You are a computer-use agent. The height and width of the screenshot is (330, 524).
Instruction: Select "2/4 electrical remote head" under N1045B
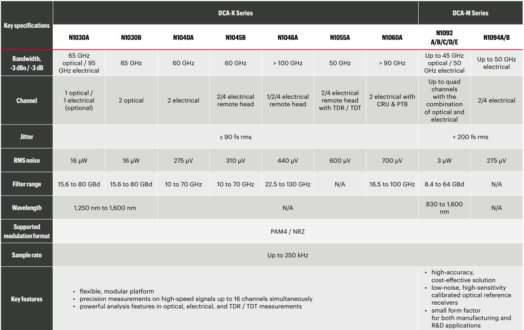point(235,100)
